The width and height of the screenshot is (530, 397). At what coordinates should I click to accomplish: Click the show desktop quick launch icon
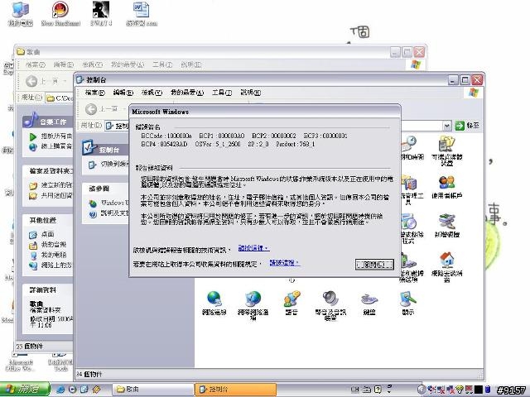click(84, 390)
